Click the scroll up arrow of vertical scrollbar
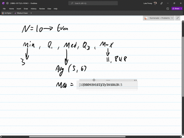 (x=183, y=22)
